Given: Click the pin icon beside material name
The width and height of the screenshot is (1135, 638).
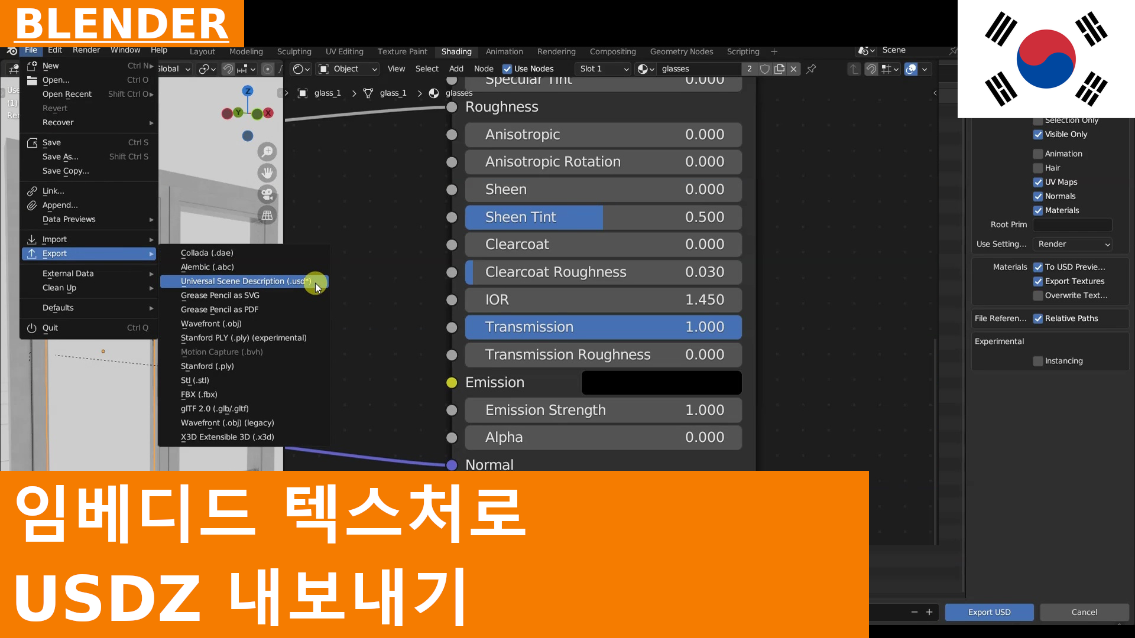Looking at the screenshot, I should [811, 69].
